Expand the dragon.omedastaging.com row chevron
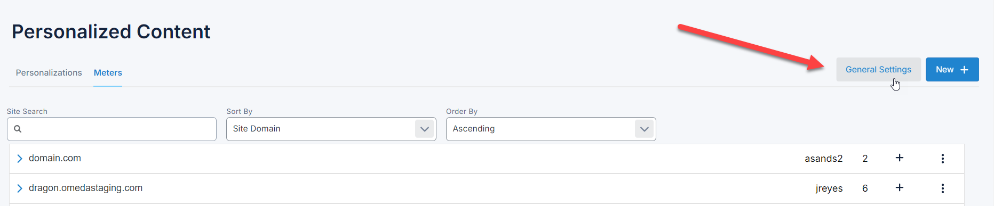 click(20, 188)
